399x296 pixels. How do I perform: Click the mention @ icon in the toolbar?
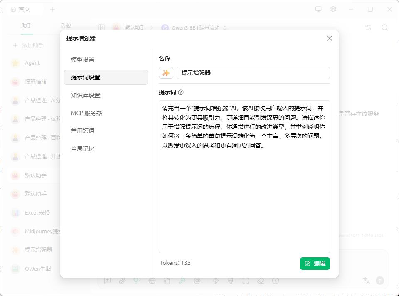tap(197, 281)
